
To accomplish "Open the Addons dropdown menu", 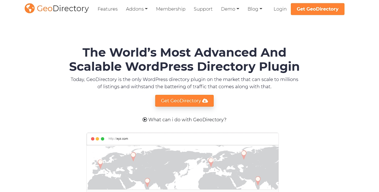I will click(137, 9).
